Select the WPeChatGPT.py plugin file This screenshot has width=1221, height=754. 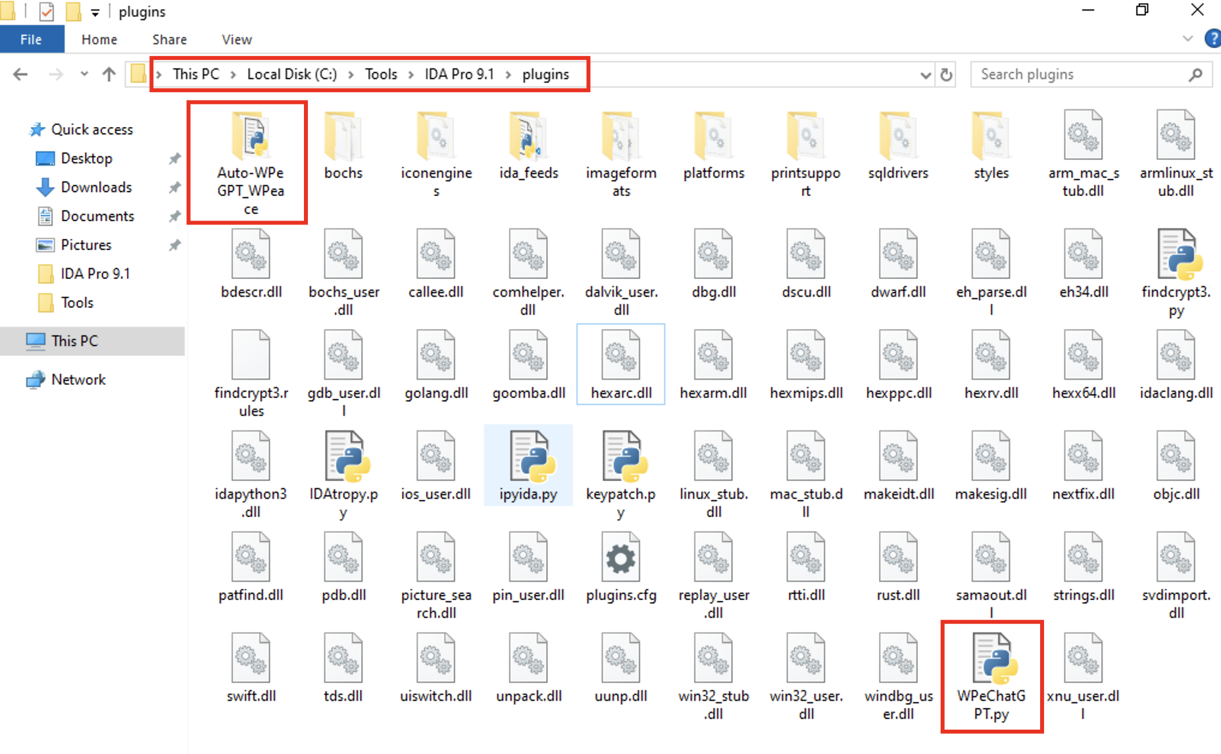991,677
